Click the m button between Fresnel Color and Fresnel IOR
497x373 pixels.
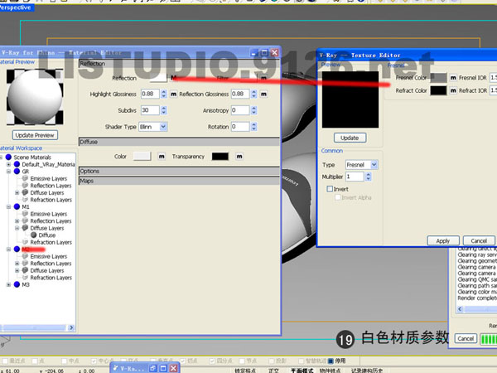(453, 77)
